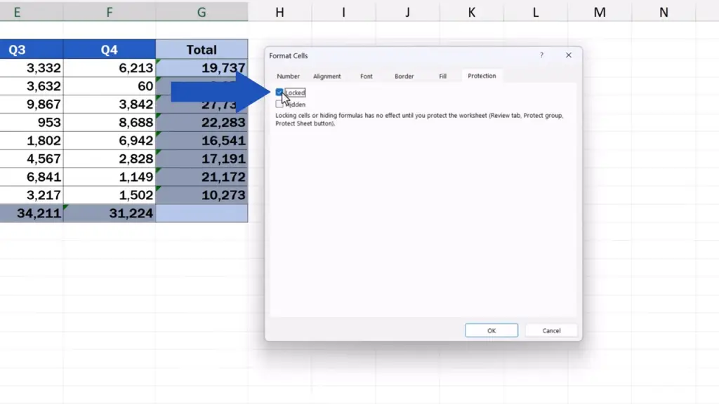Open the Border tab
Viewport: 719px width, 404px height.
[404, 76]
